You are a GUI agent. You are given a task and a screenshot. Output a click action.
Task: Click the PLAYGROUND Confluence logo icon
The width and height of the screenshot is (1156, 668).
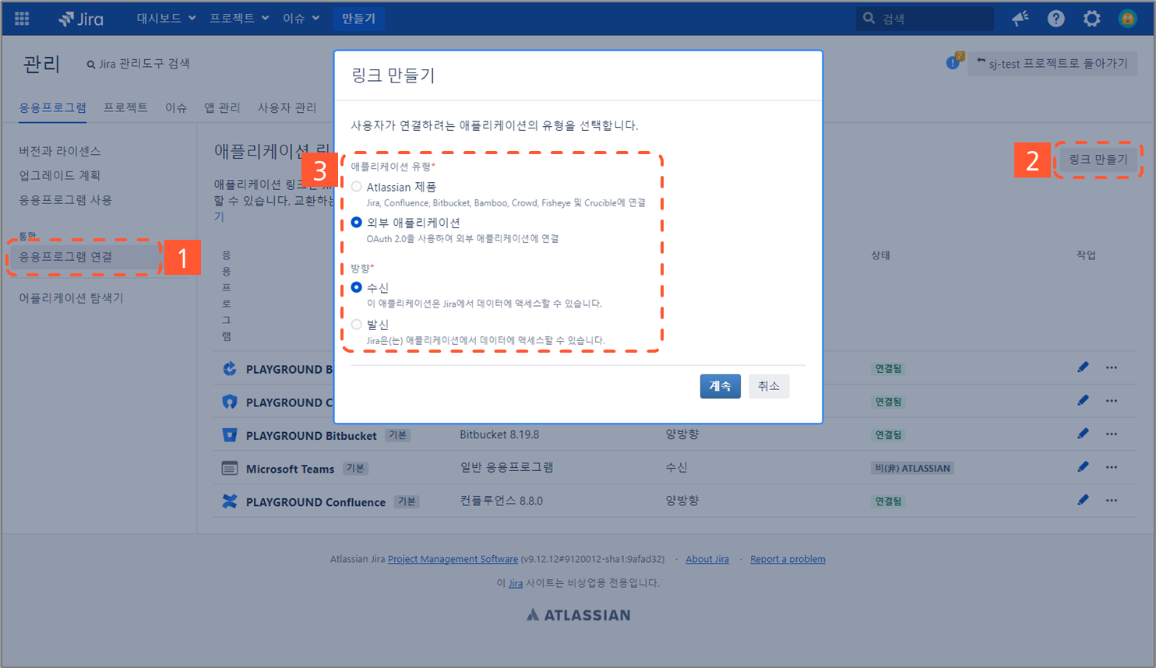(229, 501)
